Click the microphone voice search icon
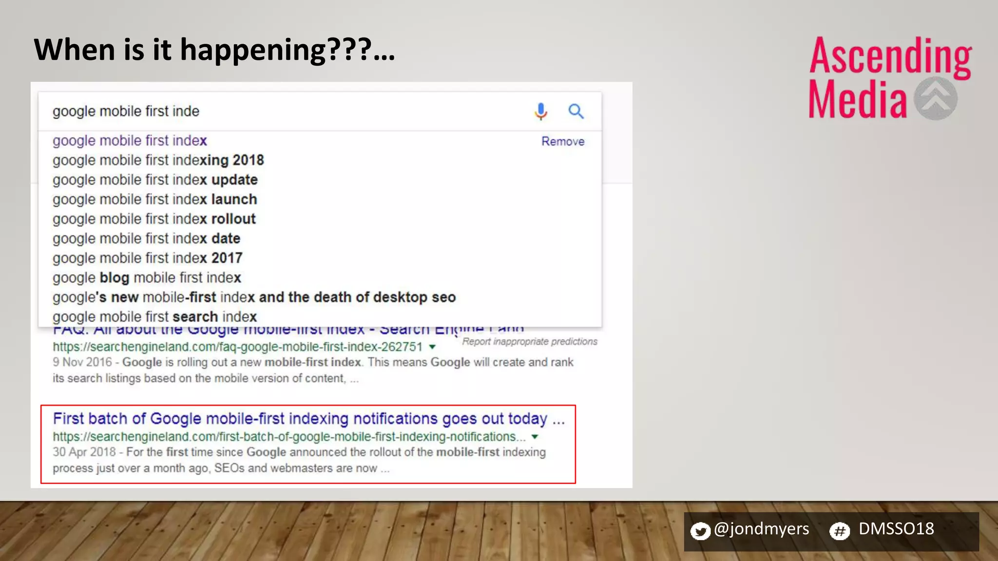The width and height of the screenshot is (998, 561). 540,112
